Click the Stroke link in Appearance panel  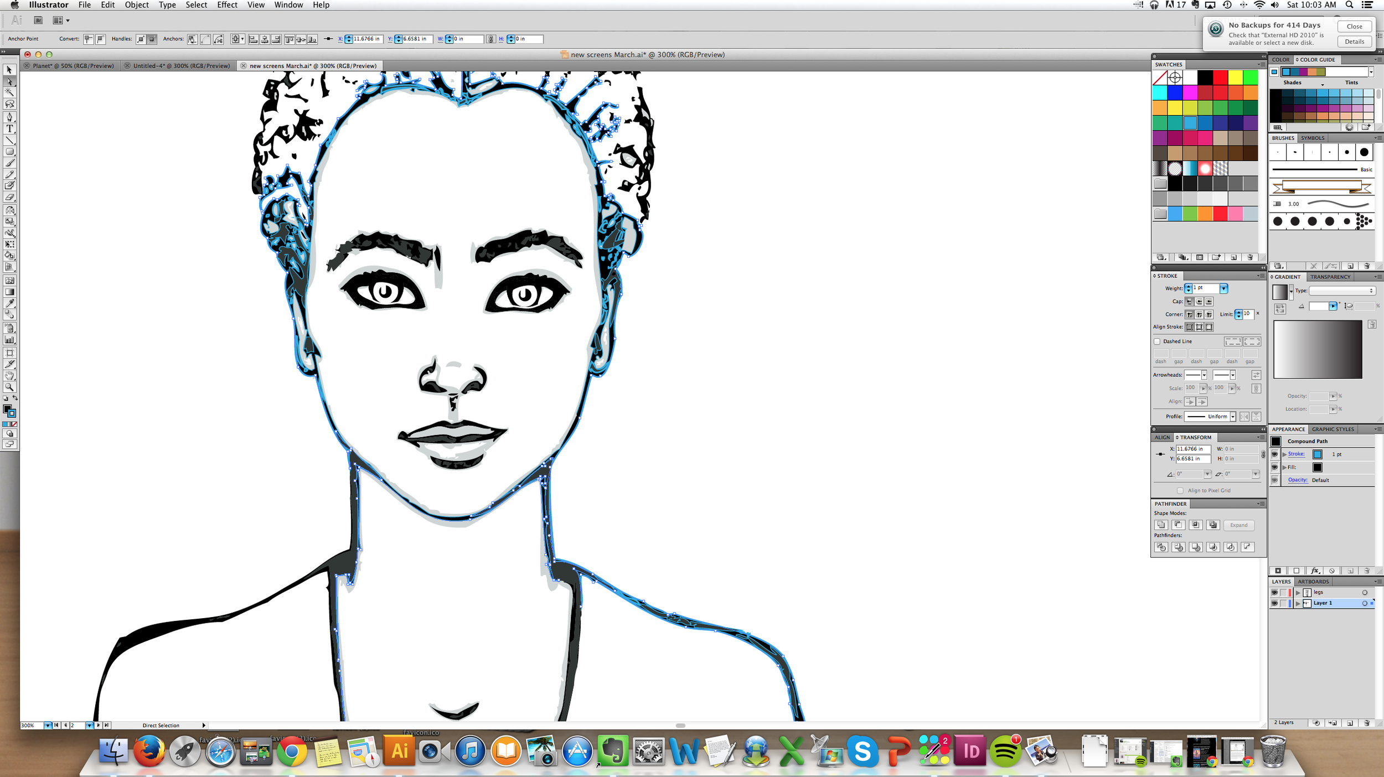1295,454
